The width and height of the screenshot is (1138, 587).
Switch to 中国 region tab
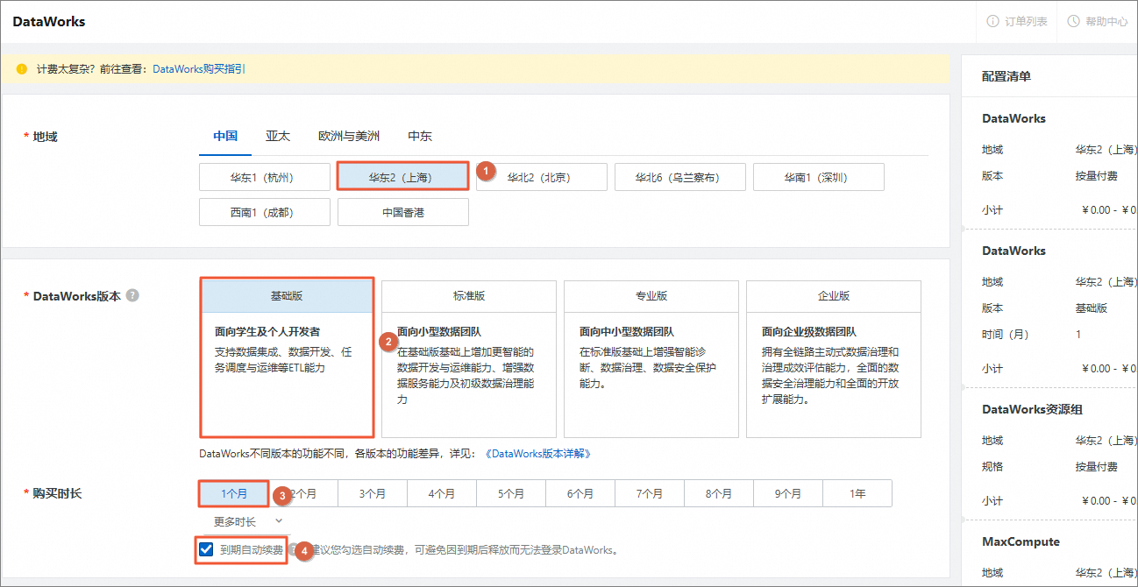(225, 137)
